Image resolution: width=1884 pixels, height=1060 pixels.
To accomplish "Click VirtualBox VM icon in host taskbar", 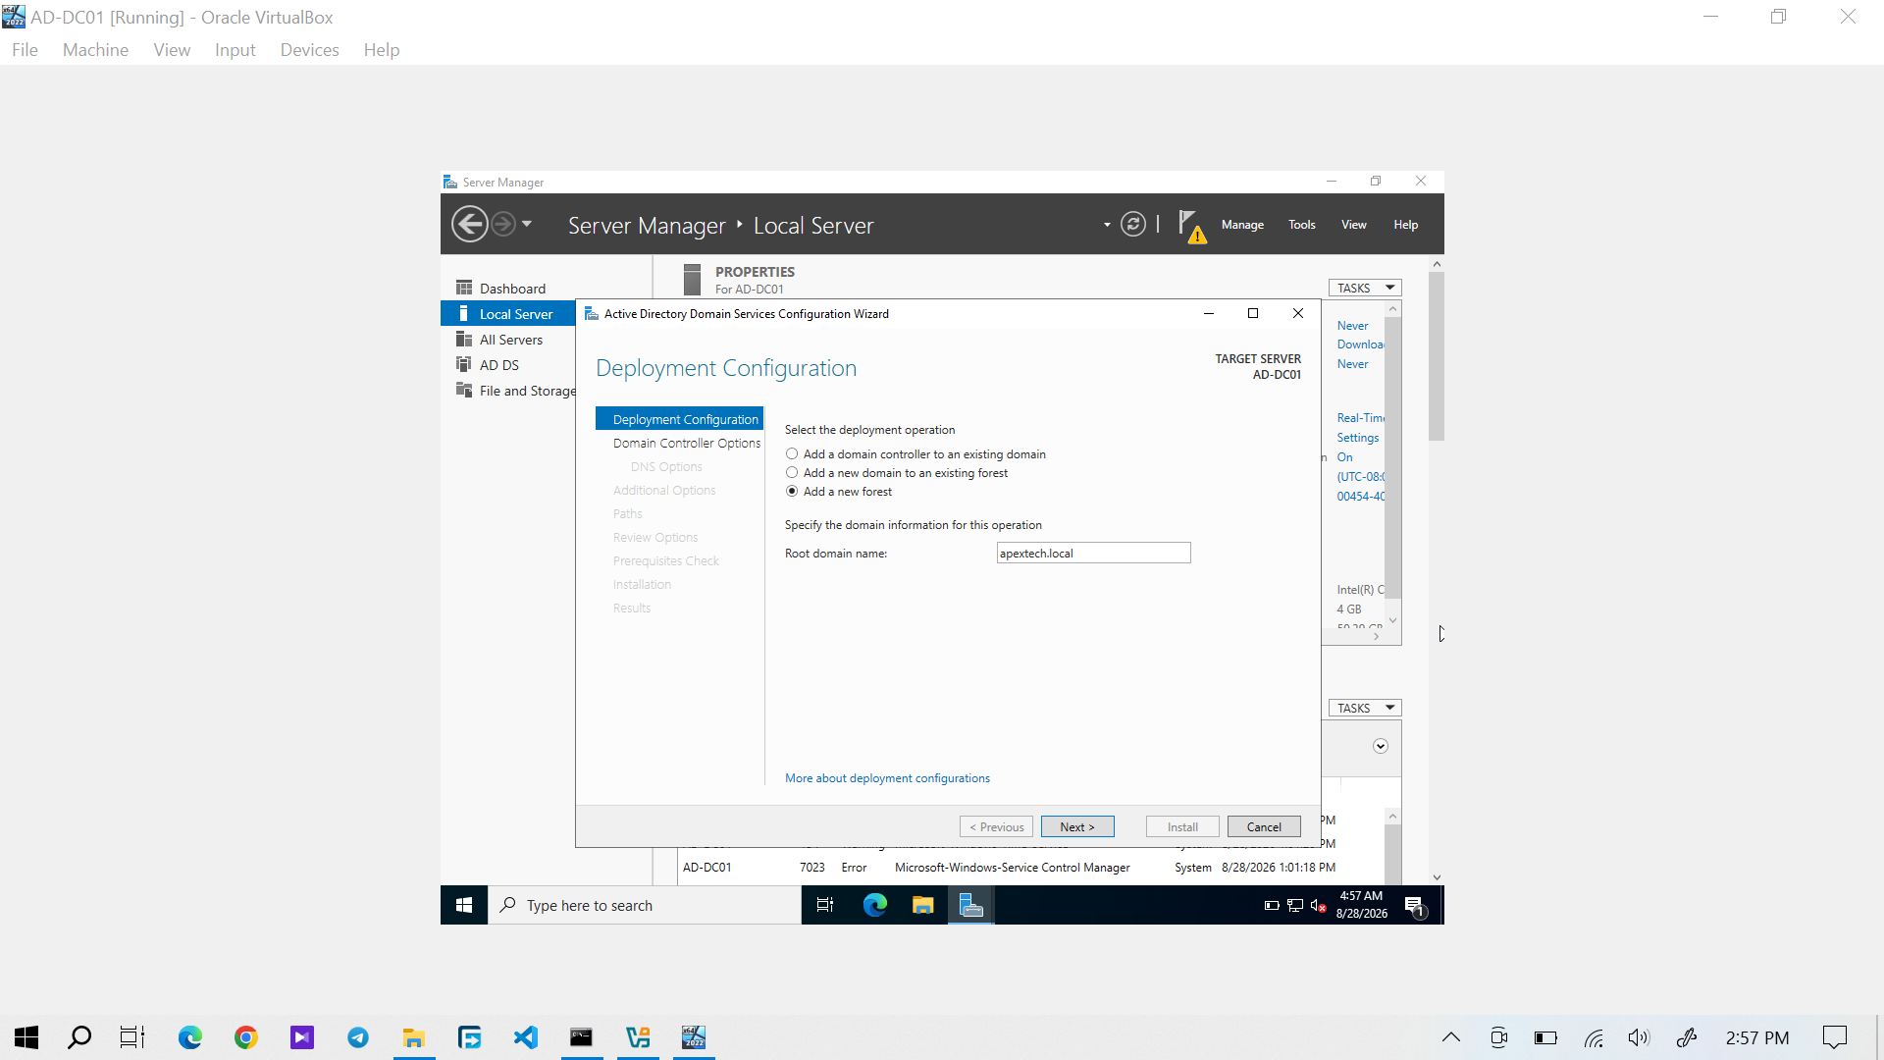I will pyautogui.click(x=694, y=1037).
